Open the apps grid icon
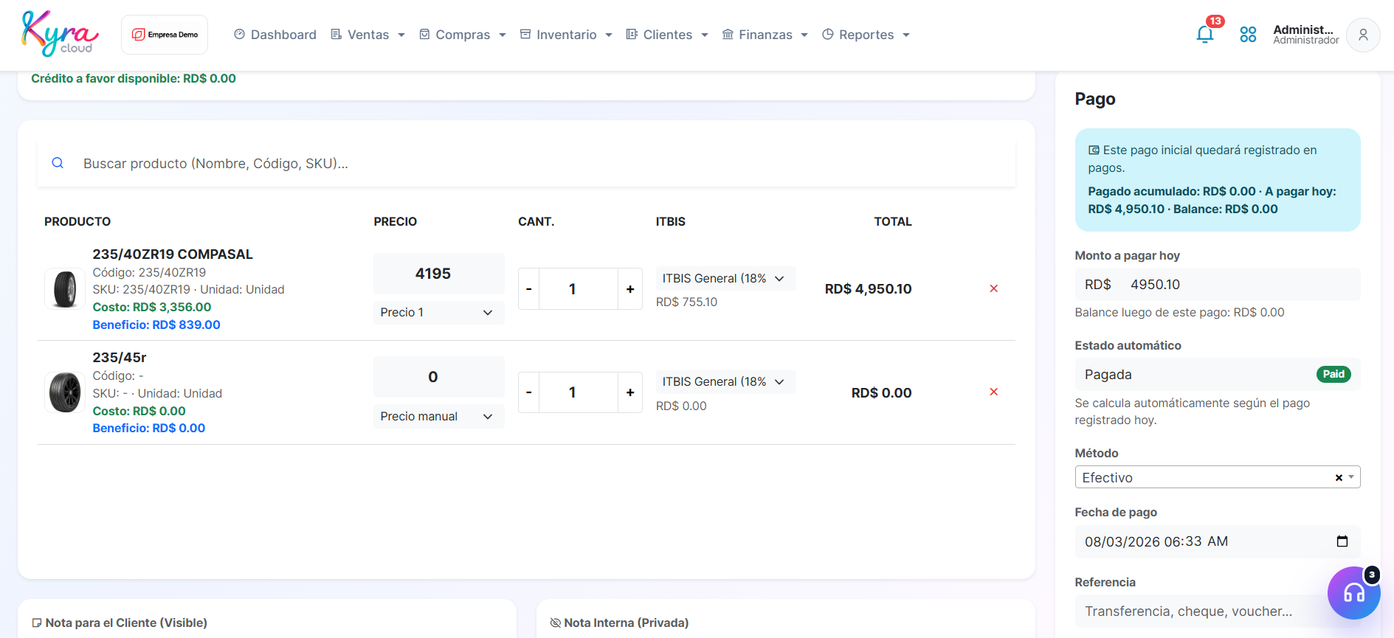The image size is (1394, 638). click(1248, 35)
